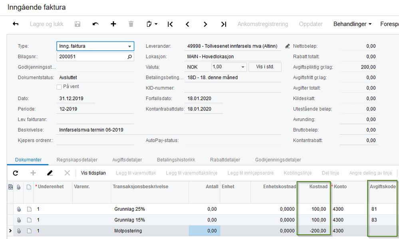Open attachments for the Grunnlag 15% line

pos(19,220)
